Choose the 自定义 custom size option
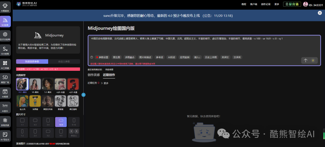 74,133
